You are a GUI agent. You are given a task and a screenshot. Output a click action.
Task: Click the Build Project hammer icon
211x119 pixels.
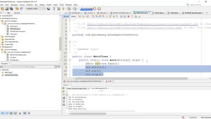click(x=54, y=9)
